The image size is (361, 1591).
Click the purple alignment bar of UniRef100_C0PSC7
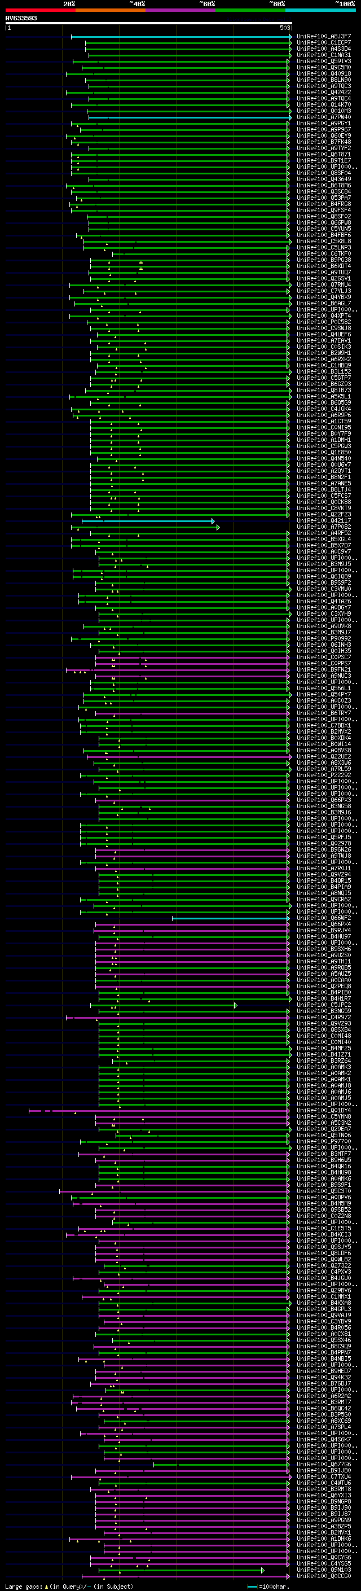(192, 658)
